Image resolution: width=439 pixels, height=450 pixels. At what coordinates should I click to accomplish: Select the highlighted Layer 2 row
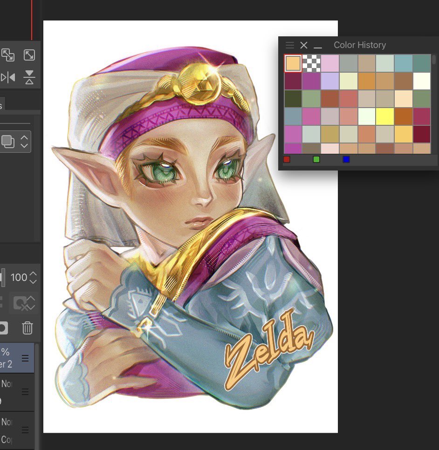[x=17, y=358]
